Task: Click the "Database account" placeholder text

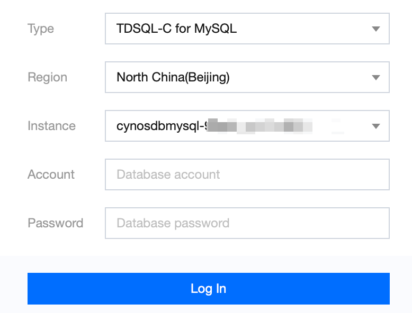Action: [168, 174]
